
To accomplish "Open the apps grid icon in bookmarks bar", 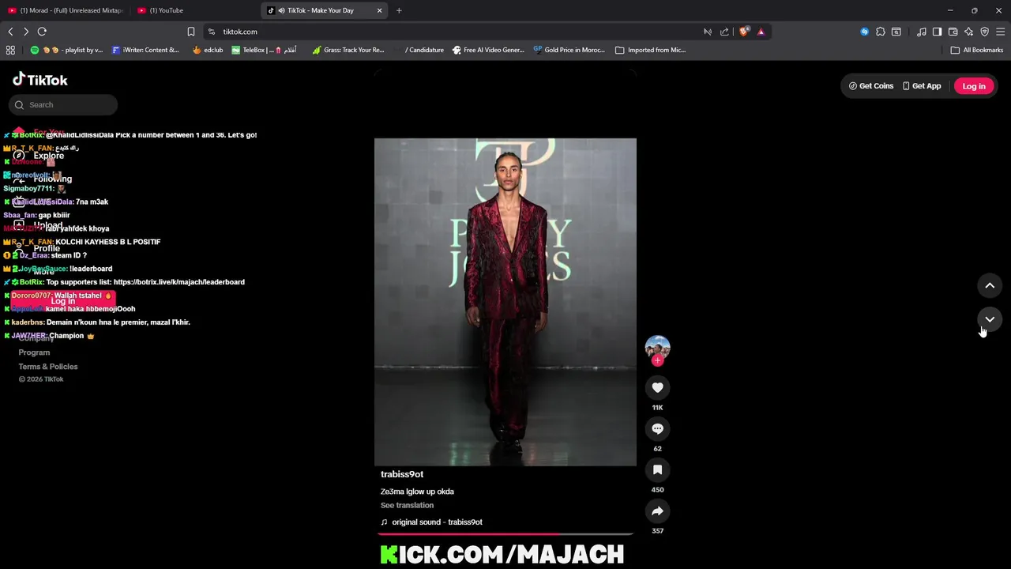I will click(10, 50).
